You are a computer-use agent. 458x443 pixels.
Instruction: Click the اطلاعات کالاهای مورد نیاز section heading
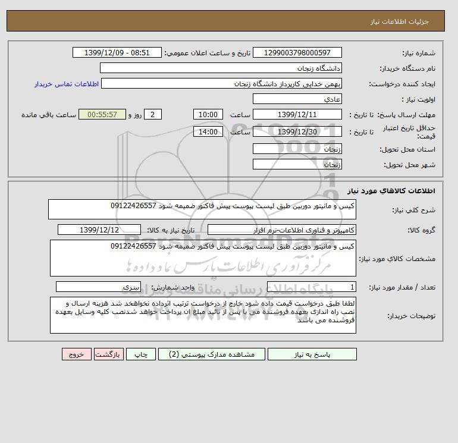(391, 191)
